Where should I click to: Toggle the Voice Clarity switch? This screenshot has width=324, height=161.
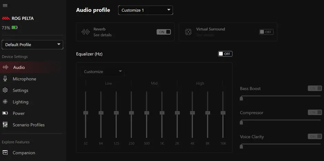click(x=315, y=137)
